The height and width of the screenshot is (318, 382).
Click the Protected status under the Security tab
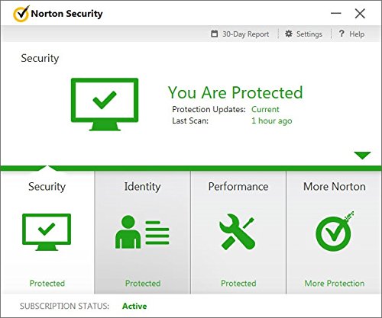click(47, 283)
